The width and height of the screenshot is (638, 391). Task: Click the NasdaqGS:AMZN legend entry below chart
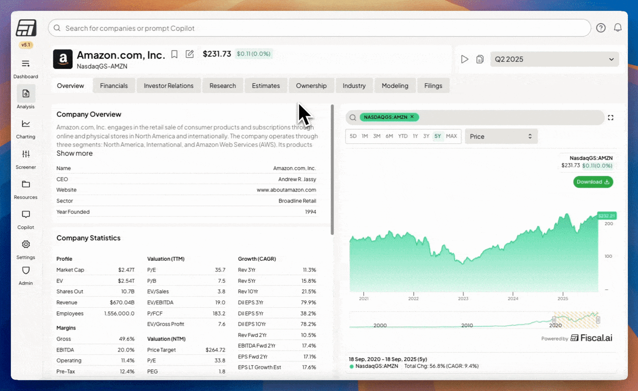point(374,366)
